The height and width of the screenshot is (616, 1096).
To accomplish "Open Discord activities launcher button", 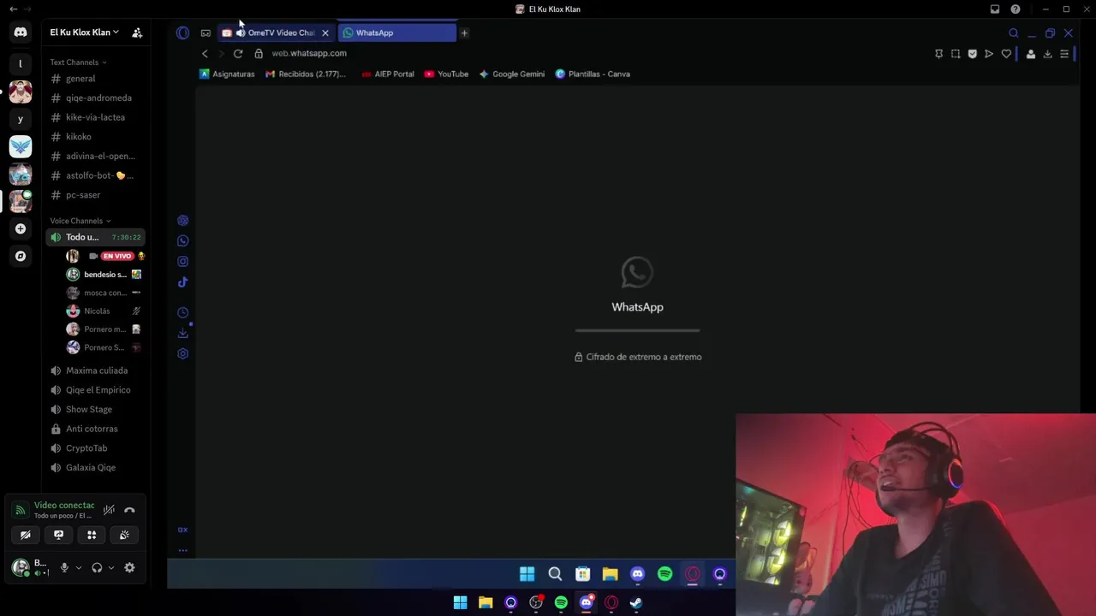I will coord(92,535).
